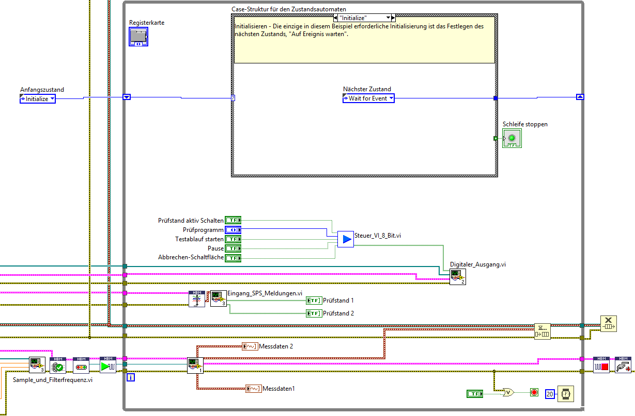Click the Sample_und_Filterfrequenz.vi subVI icon
Viewport: 635px width, 416px height.
tap(37, 365)
